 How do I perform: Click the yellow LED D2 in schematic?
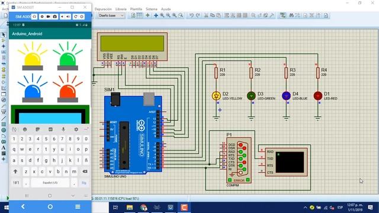pyautogui.click(x=216, y=96)
